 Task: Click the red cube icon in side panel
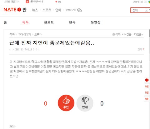coord(147,80)
